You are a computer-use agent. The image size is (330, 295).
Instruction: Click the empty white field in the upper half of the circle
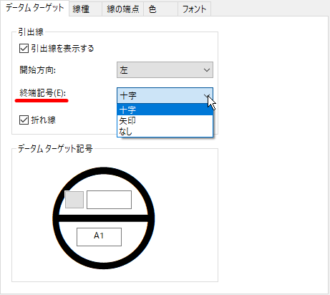[109, 200]
